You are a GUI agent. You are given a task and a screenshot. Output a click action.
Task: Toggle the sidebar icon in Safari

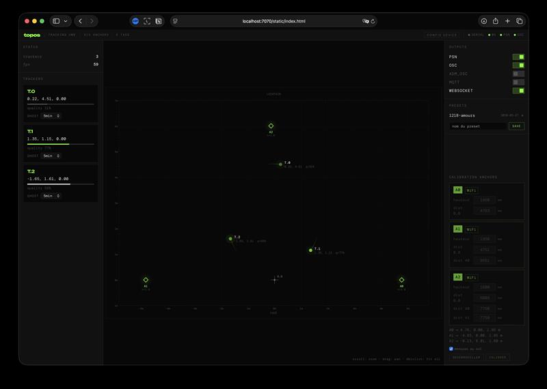pyautogui.click(x=56, y=21)
